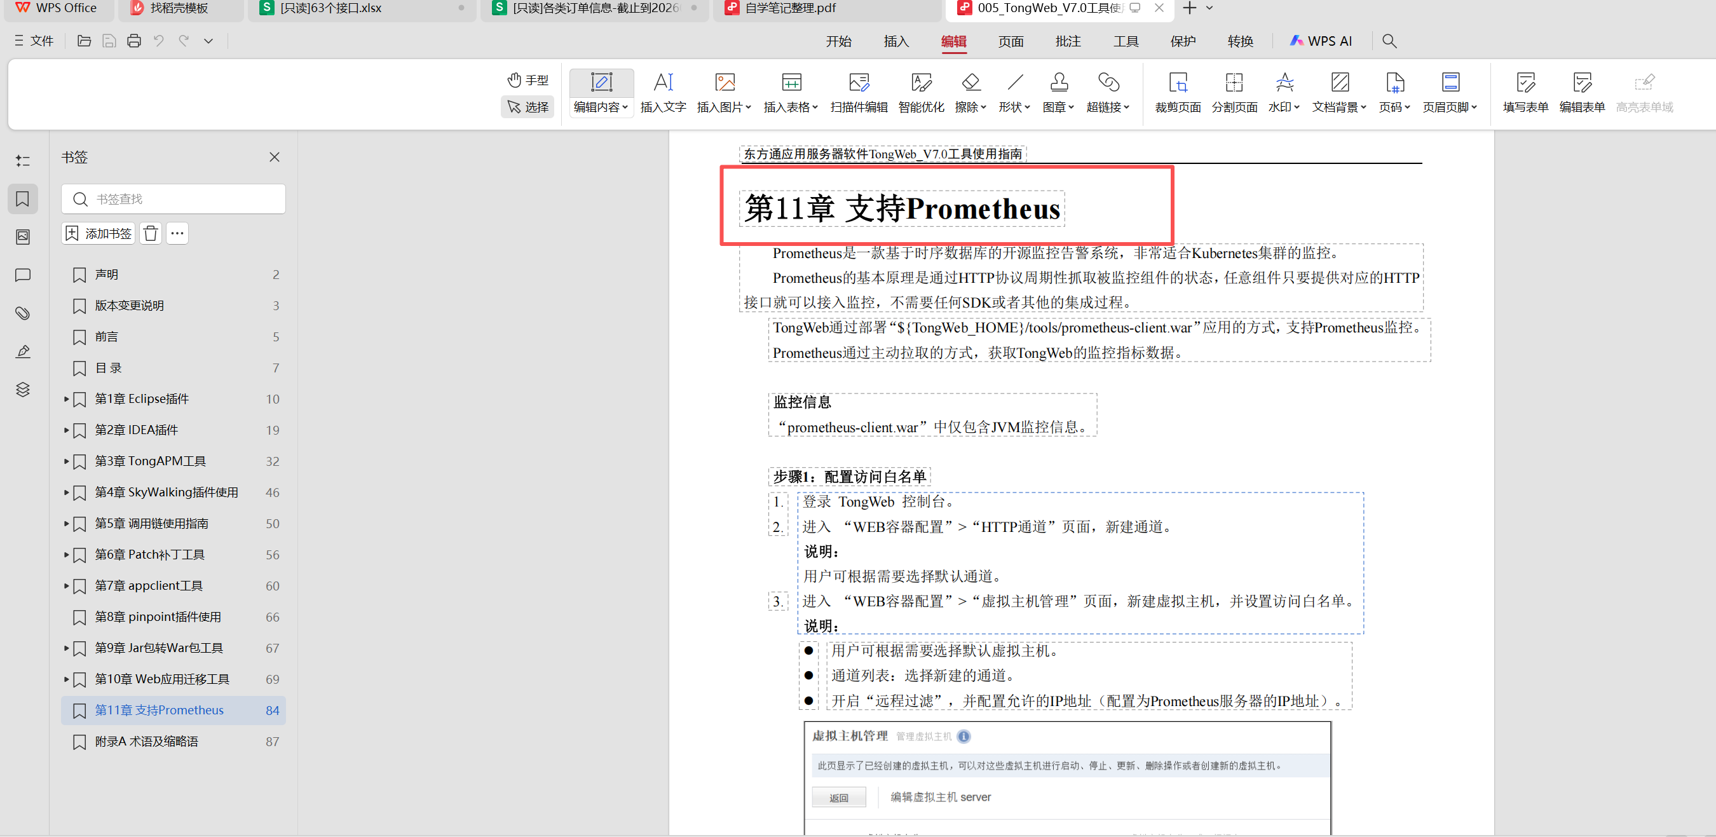The width and height of the screenshot is (1716, 837).
Task: Open the [只读]63个接口.xlsx document tab
Action: pyautogui.click(x=362, y=9)
